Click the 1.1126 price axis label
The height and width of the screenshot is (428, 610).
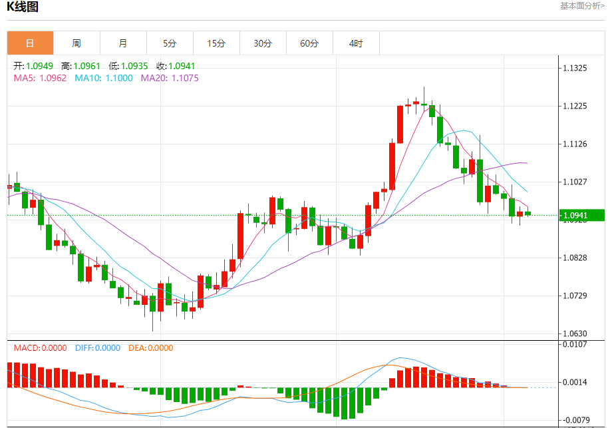(x=575, y=144)
